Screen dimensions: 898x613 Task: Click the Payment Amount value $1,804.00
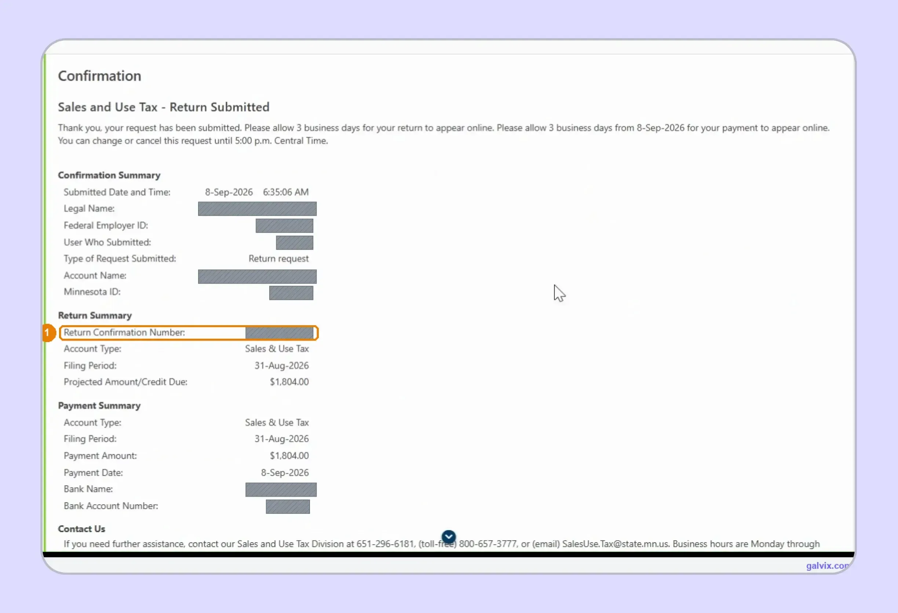(289, 456)
